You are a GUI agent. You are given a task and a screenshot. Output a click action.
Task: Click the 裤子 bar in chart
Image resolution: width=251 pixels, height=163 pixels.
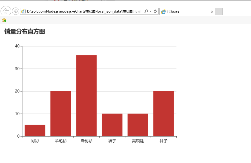pos(112,125)
